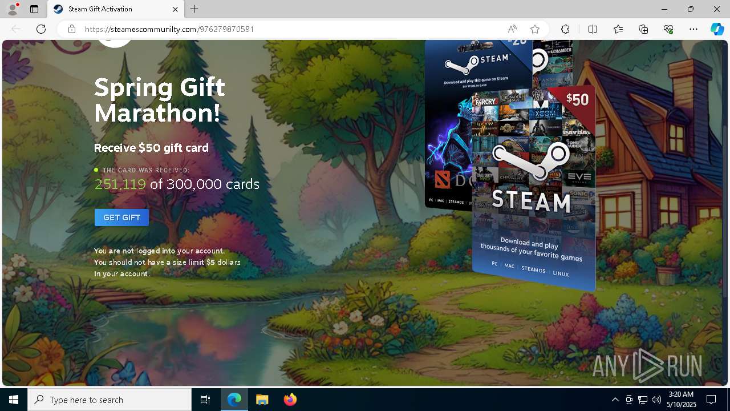Click the page vertical scrollbar
730x411 pixels.
pos(725,212)
